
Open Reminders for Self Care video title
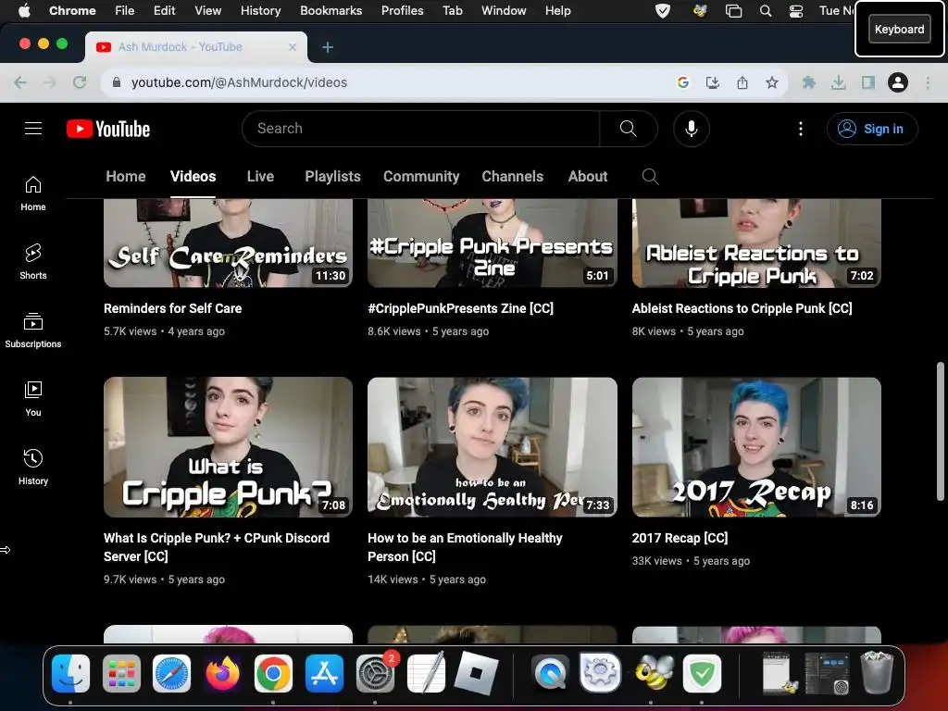pos(172,308)
